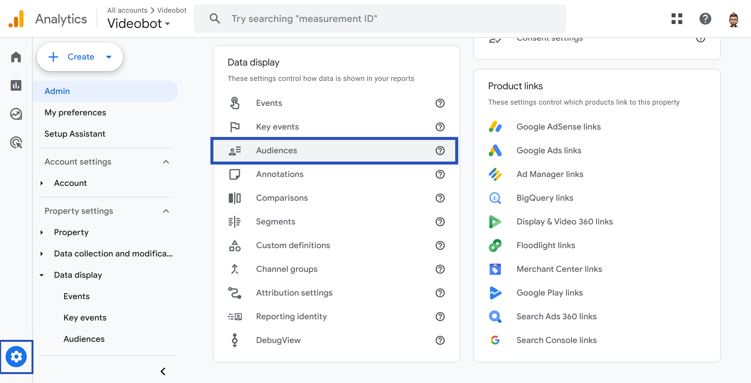Collapse the Account settings section
The height and width of the screenshot is (383, 751).
[x=166, y=162]
